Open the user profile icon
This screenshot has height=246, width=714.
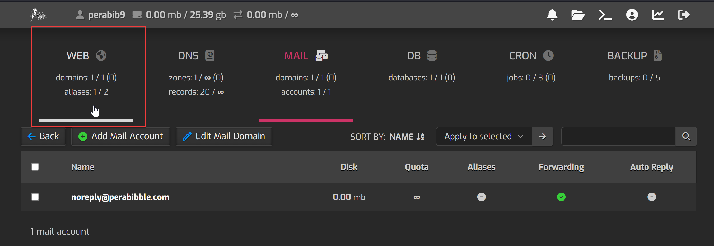pos(632,15)
